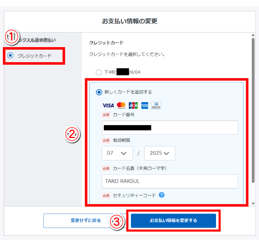
Task: Select the クレジットカード payment radio button
Action: coord(10,55)
